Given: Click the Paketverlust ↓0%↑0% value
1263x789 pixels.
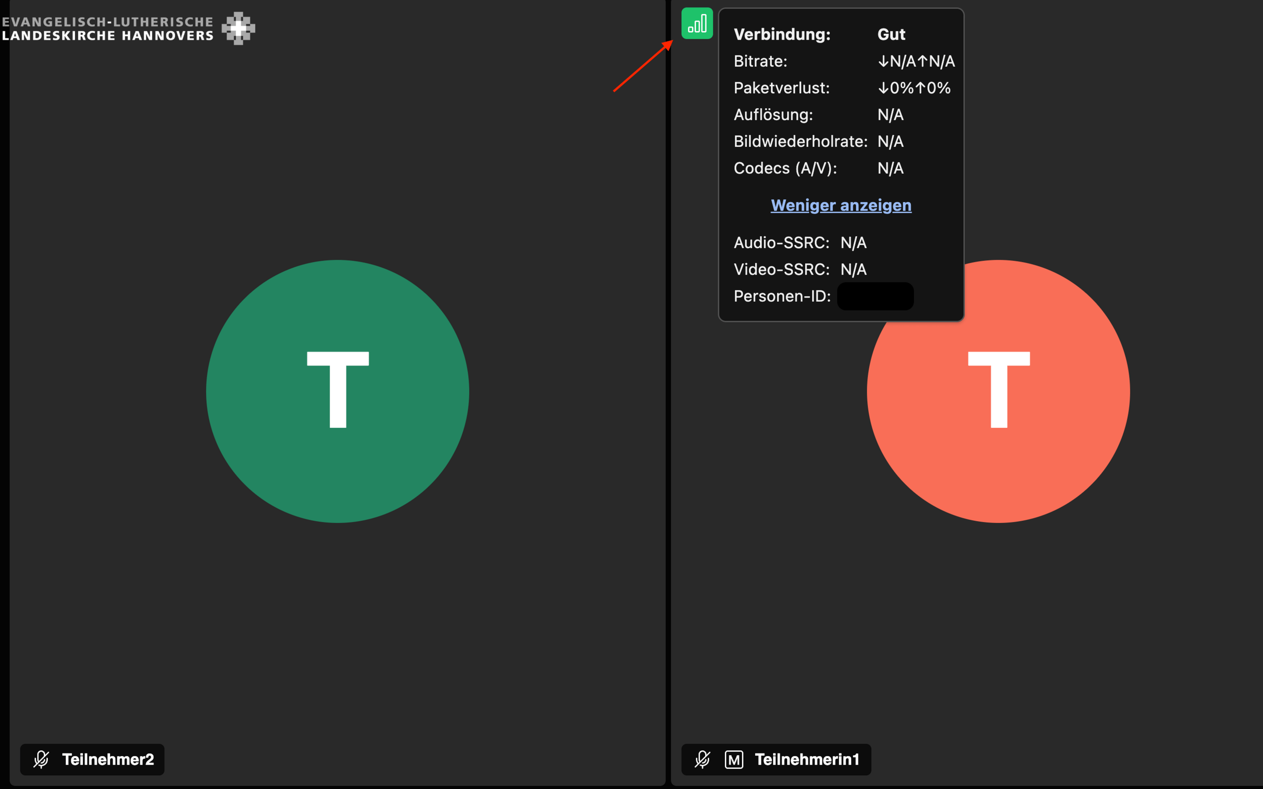Looking at the screenshot, I should (x=914, y=87).
